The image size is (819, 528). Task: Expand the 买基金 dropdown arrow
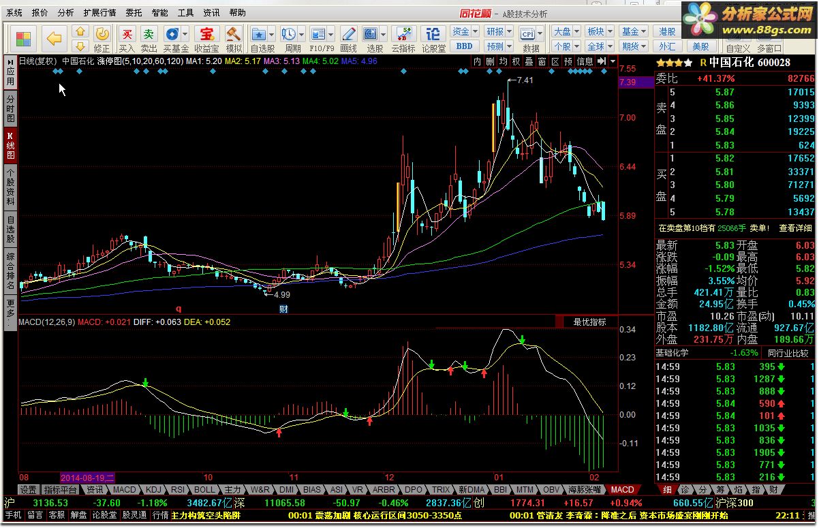point(185,34)
